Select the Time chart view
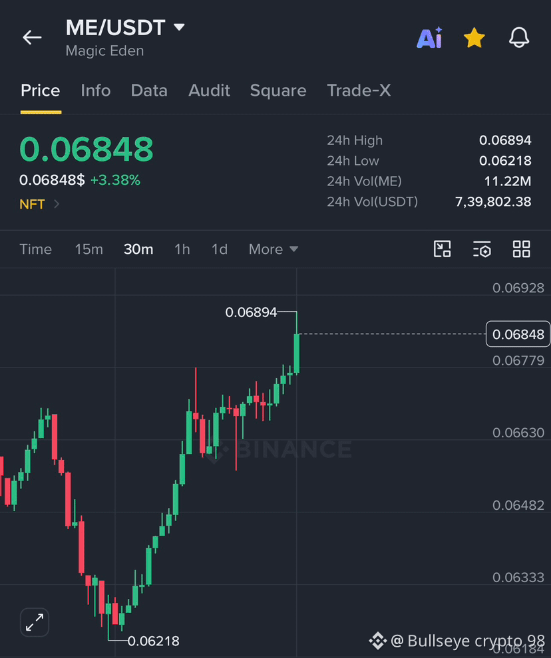 (36, 249)
